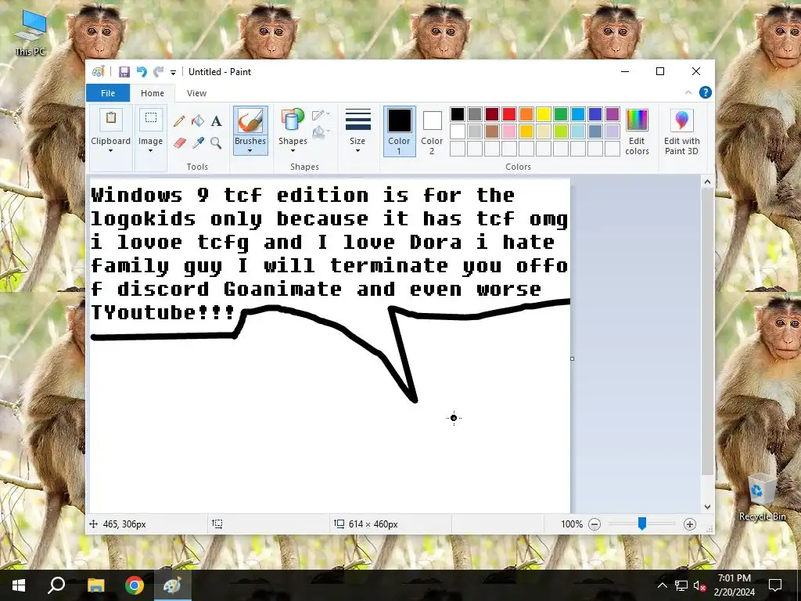The image size is (801, 601).
Task: Open Windows Start menu
Action: click(x=19, y=585)
